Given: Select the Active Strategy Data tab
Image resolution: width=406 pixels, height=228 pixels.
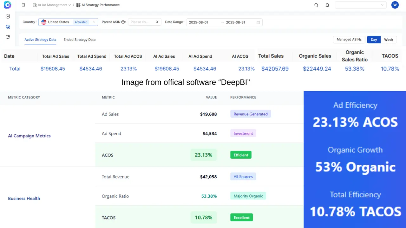Looking at the screenshot, I should point(40,40).
